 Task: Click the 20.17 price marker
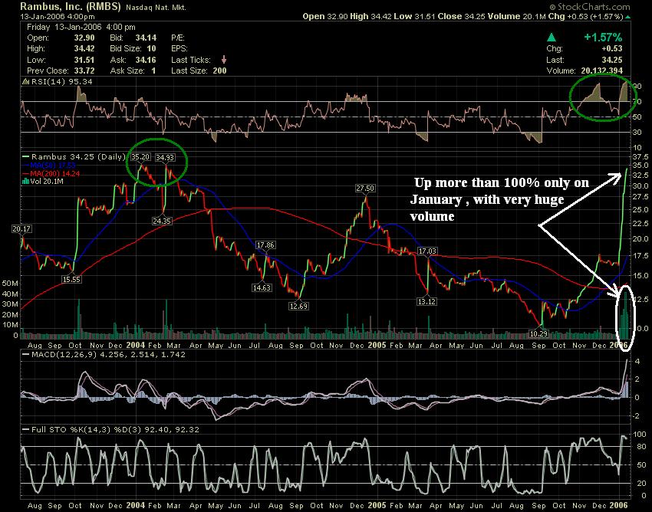[21, 228]
